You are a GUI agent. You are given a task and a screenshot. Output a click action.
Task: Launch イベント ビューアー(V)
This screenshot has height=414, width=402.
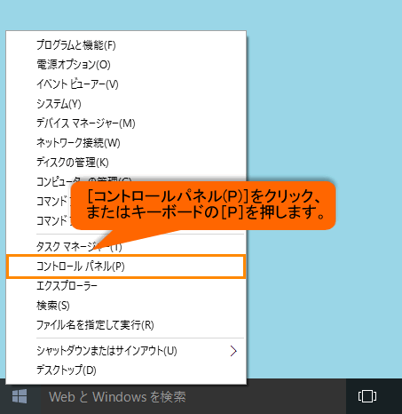pyautogui.click(x=126, y=84)
